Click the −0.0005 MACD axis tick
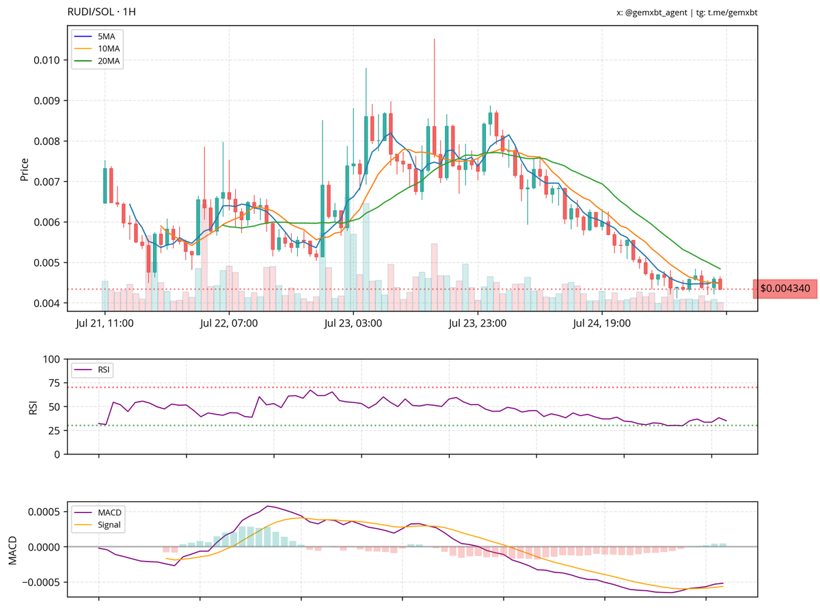 [x=40, y=583]
